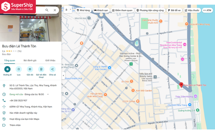Click the Vietnam Active diving center marker
The height and width of the screenshot is (134, 215).
pos(131,64)
